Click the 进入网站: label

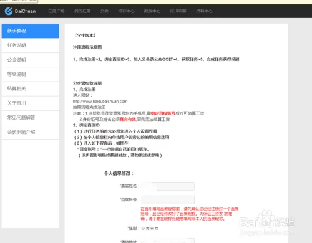[x=82, y=95]
